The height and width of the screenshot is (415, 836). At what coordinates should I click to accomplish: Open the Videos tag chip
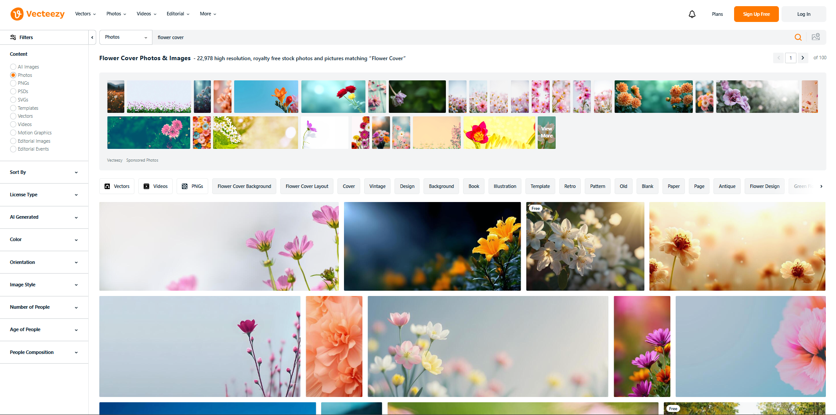click(x=156, y=186)
